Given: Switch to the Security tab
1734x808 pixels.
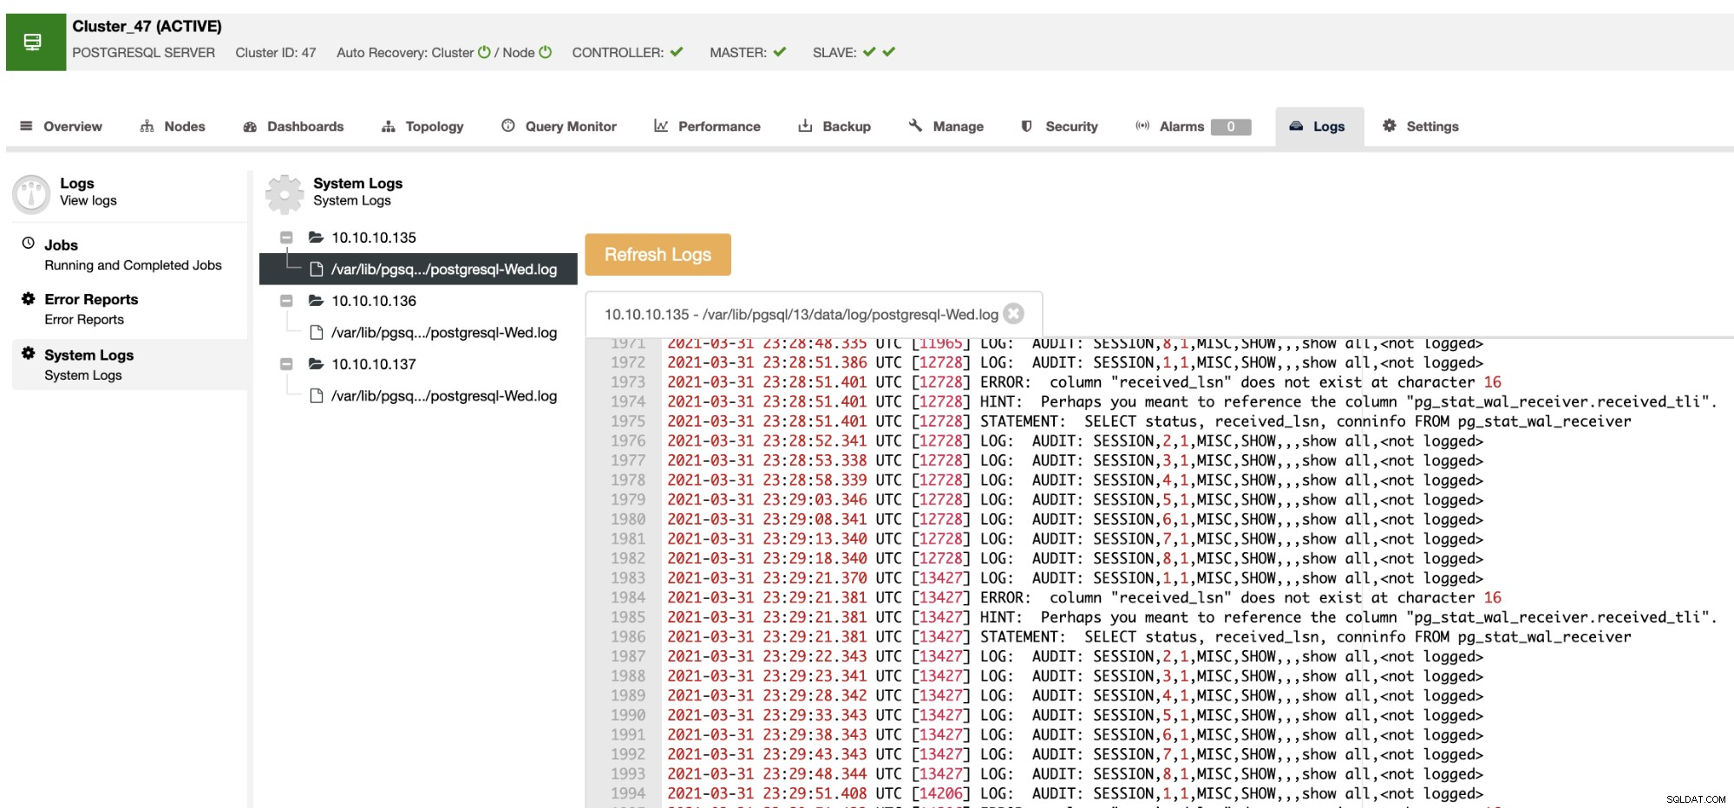Looking at the screenshot, I should pos(1059,127).
